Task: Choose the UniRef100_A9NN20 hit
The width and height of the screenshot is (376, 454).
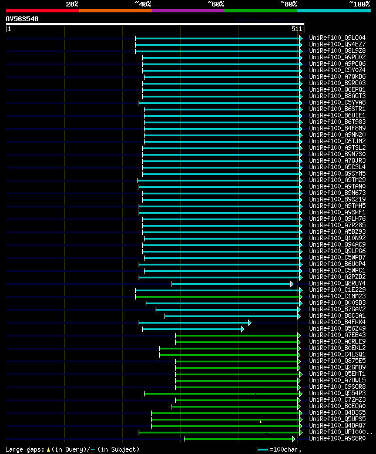Action: click(x=337, y=135)
